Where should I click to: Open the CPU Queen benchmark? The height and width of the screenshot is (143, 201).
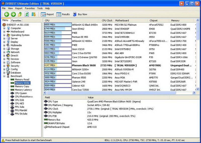21,93
